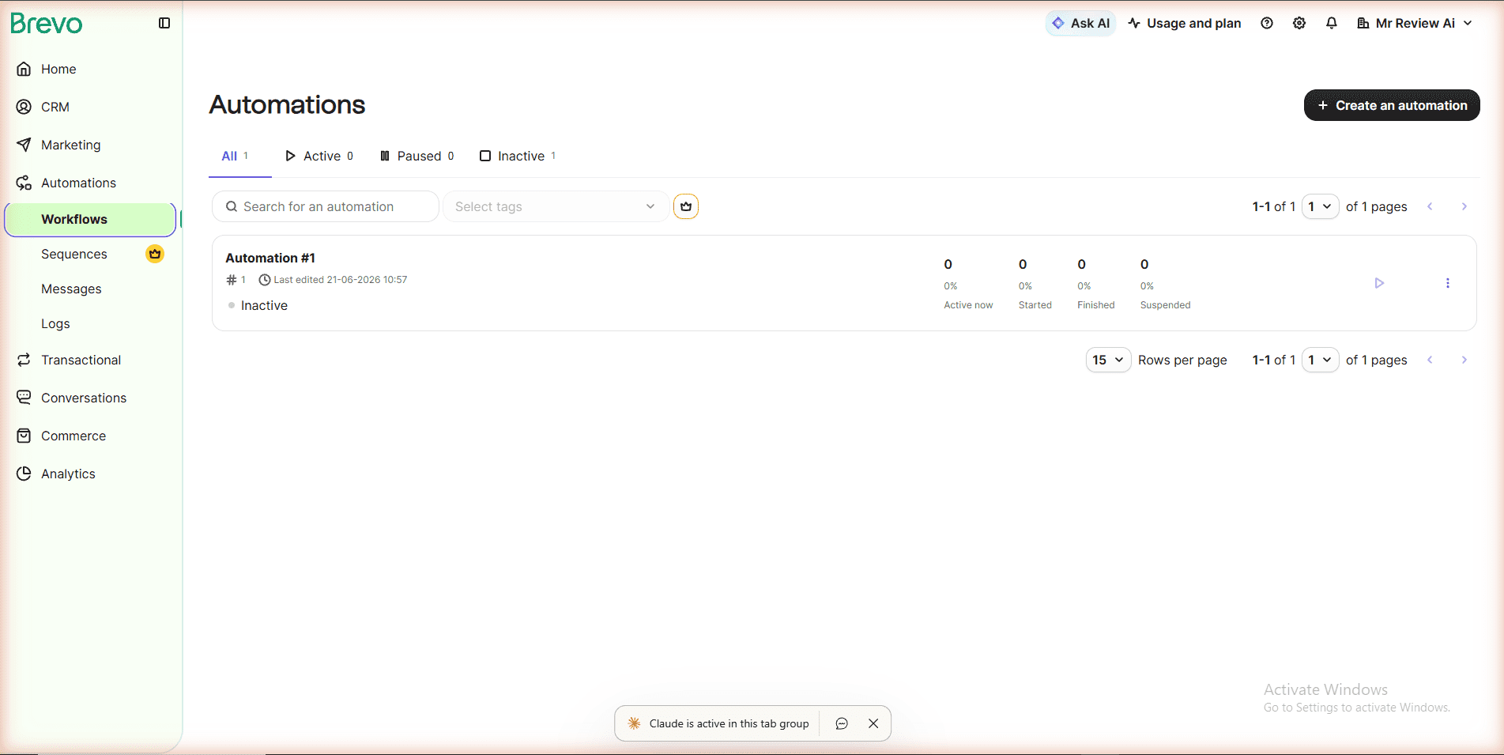Open three-dot menu for Automation #1
The width and height of the screenshot is (1504, 755).
[1448, 283]
